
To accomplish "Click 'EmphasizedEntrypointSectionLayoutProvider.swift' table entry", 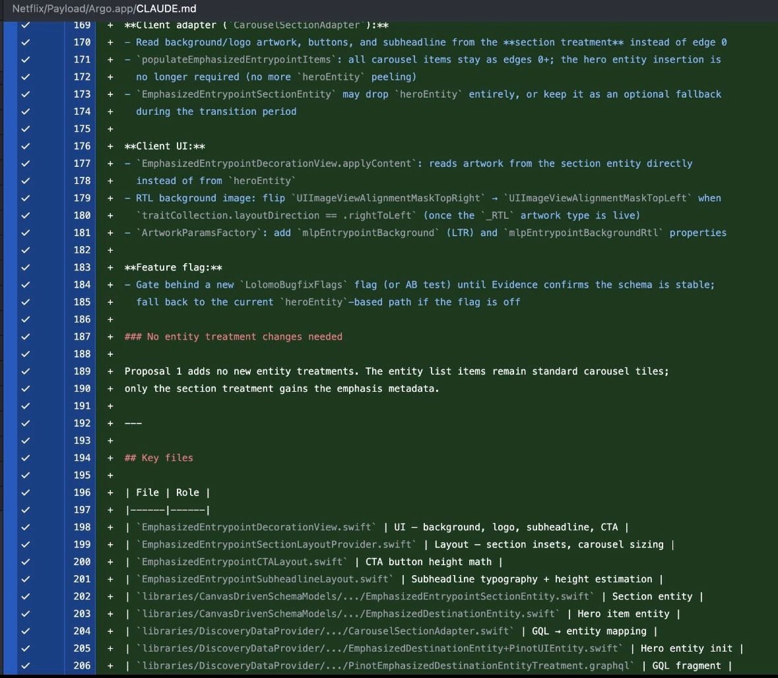I will tap(276, 545).
